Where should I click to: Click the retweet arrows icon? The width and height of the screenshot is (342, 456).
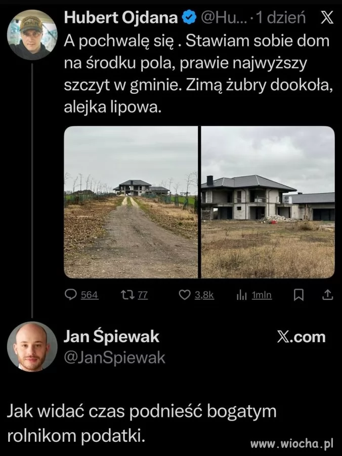click(x=127, y=294)
